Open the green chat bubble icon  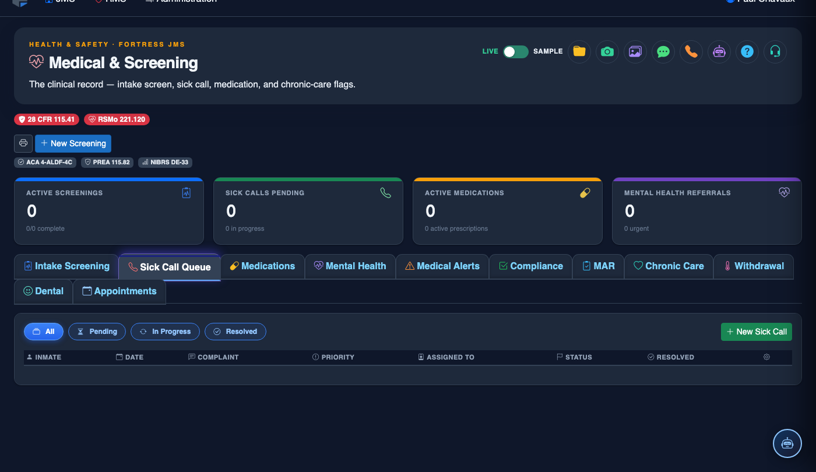(663, 51)
